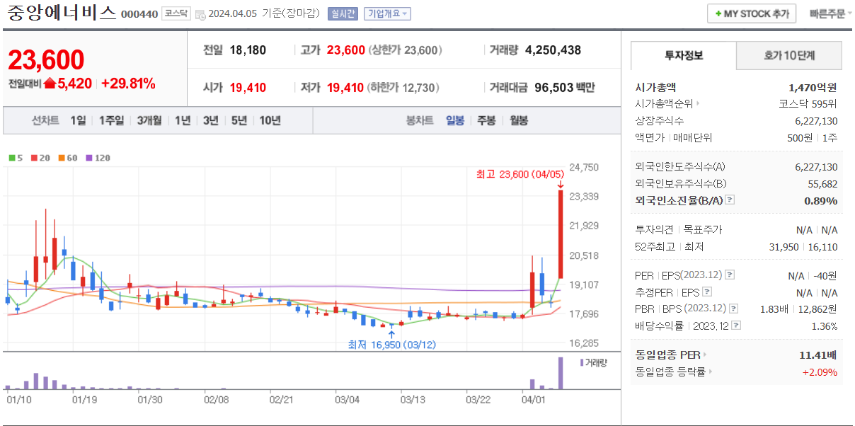Select the 1일 line chart period
Image resolution: width=855 pixels, height=426 pixels.
point(78,120)
